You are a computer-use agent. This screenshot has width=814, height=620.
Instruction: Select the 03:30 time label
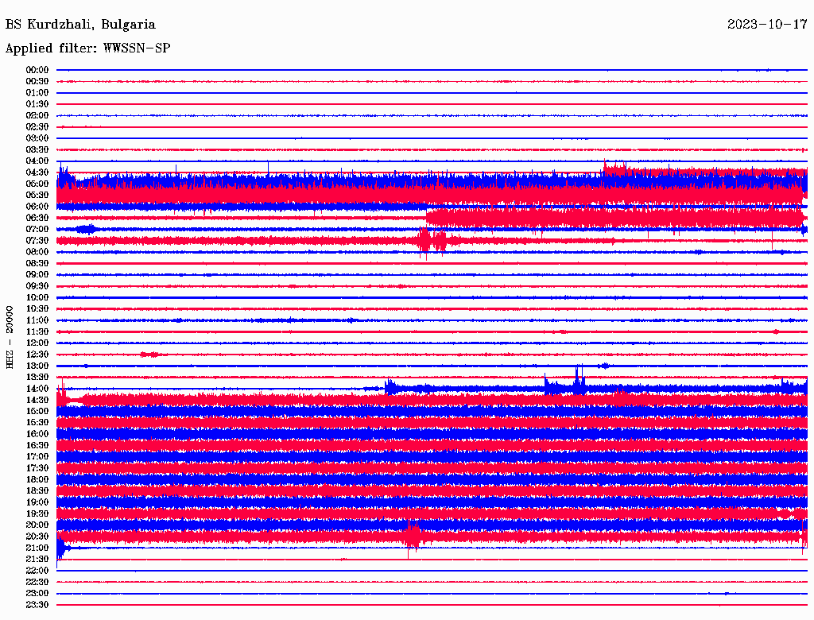pyautogui.click(x=37, y=149)
